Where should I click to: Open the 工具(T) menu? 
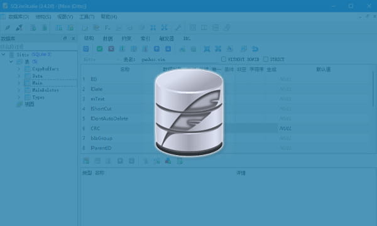tap(87, 17)
